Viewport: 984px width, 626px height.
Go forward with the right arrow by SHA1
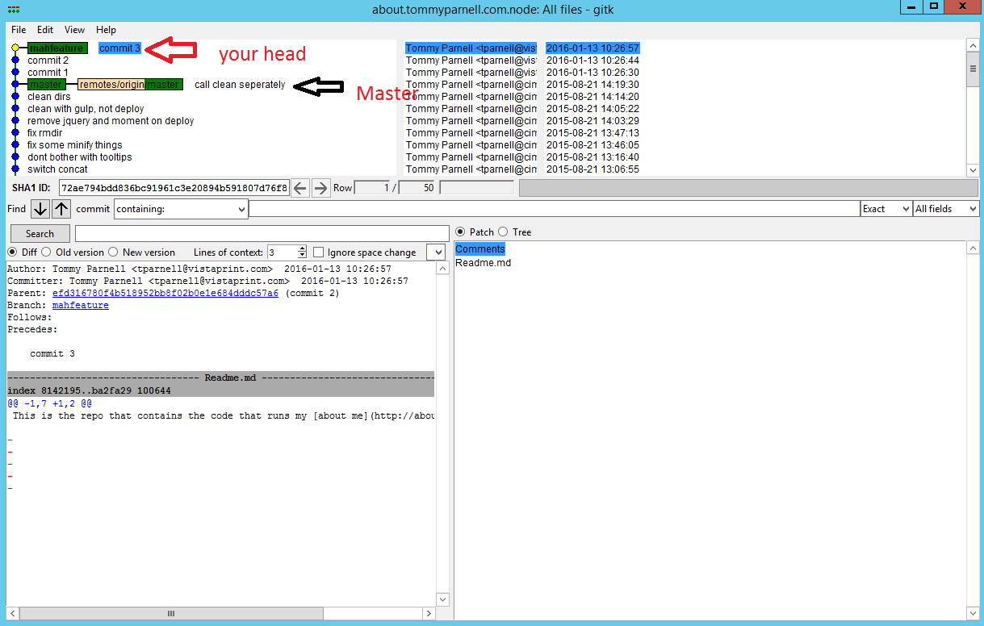320,188
